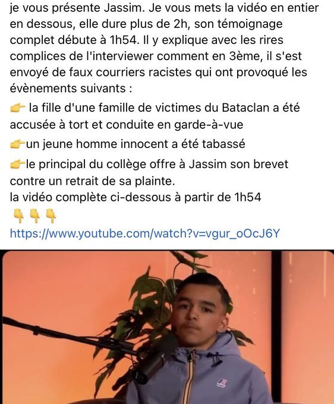Click the text 'un jeune homme innocent a été tabassé'
The height and width of the screenshot is (404, 334).
coord(136,144)
